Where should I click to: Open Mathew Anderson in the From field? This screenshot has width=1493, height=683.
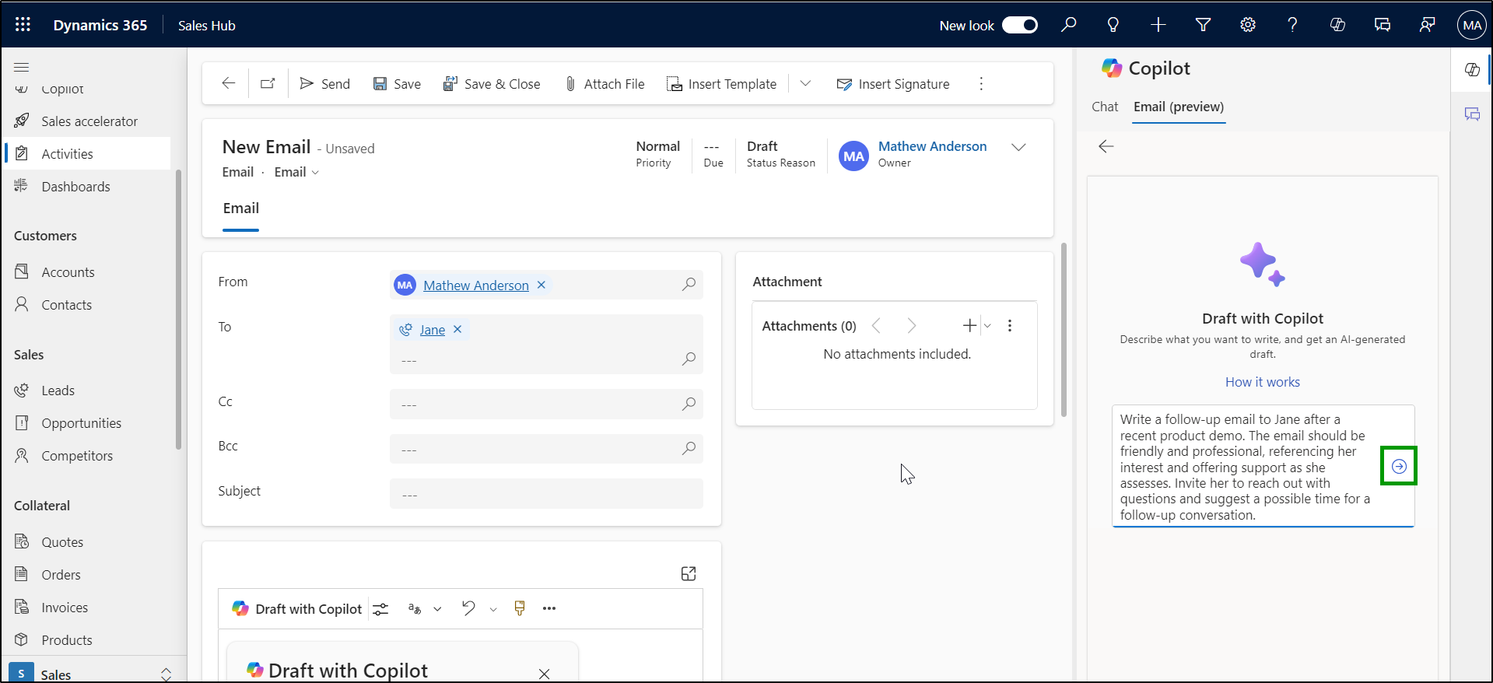tap(476, 285)
